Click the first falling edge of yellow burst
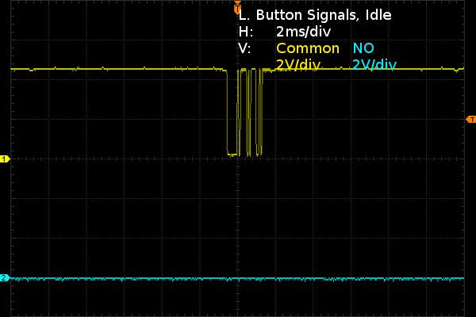 (227, 113)
